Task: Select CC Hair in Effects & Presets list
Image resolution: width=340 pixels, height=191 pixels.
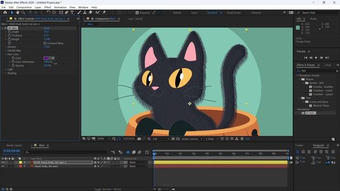Action: click(310, 113)
